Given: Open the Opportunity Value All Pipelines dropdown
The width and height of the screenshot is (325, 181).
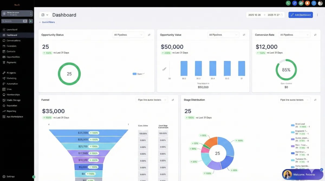Looking at the screenshot, I should (x=223, y=35).
